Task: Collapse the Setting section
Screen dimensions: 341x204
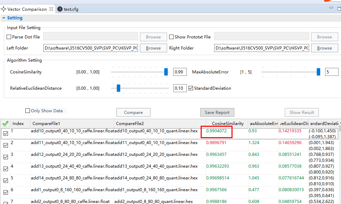Action: coord(4,18)
